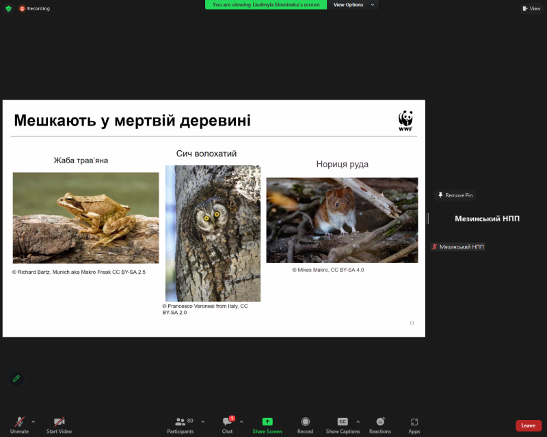
Task: Start recording with the Record icon
Action: [x=305, y=422]
